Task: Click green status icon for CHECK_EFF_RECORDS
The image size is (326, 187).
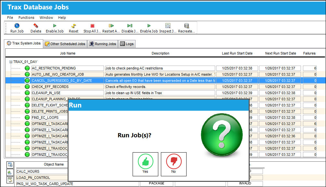Action: point(27,87)
